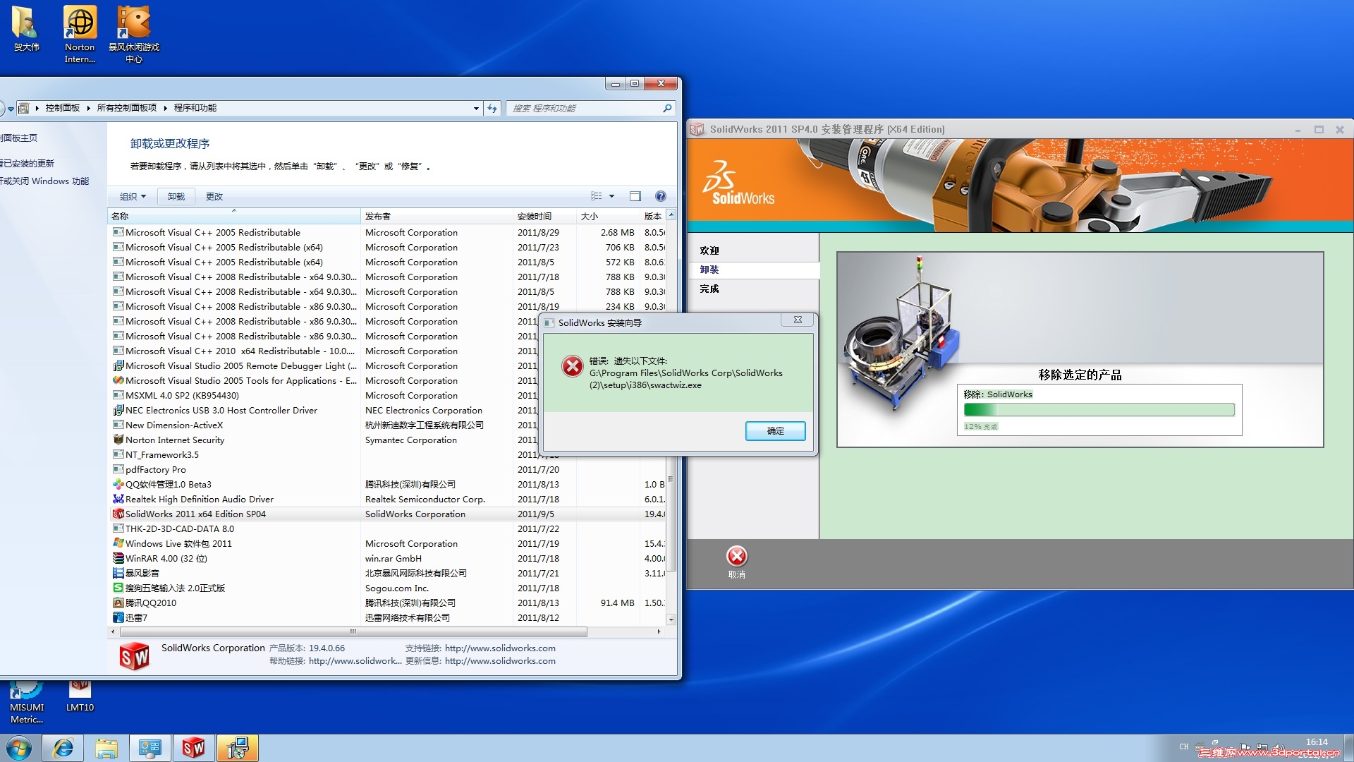Select the 卸装 step in the installer sidebar
This screenshot has width=1354, height=762.
709,270
